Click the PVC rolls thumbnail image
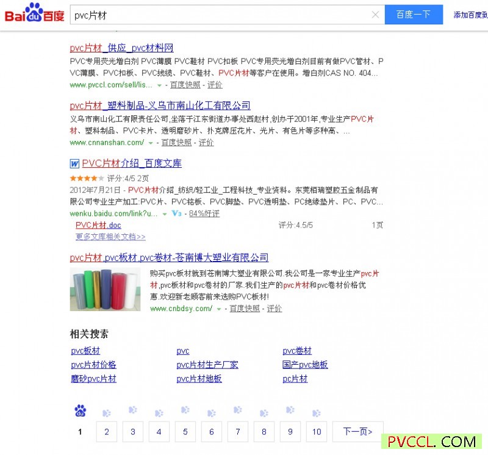This screenshot has width=488, height=455. (x=105, y=290)
